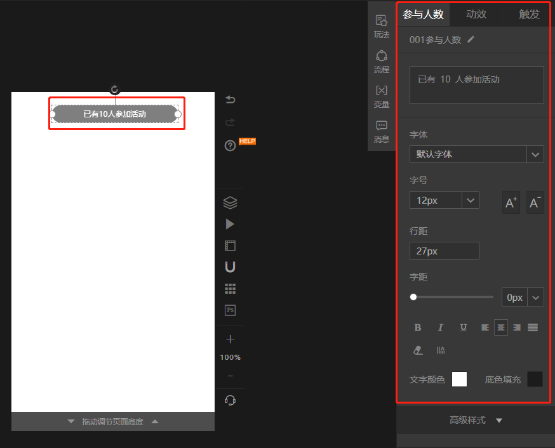Toggle underline text formatting
Viewport: 555px width, 448px height.
(x=464, y=327)
